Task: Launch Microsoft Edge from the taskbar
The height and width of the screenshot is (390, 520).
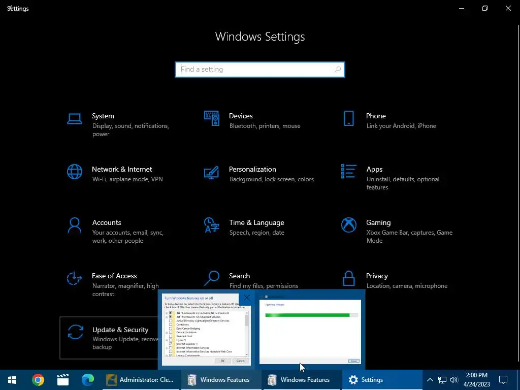Action: pyautogui.click(x=87, y=380)
